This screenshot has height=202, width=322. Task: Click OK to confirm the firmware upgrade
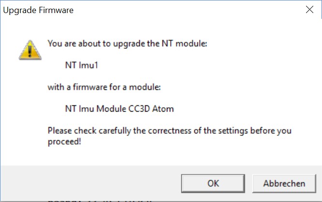pos(213,183)
